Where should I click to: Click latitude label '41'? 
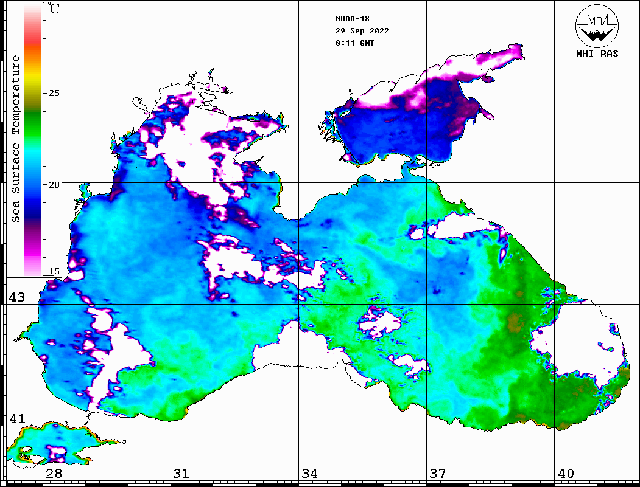[x=17, y=418]
